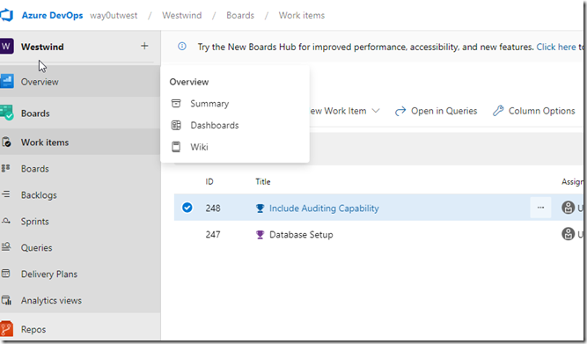Click the Delivery Plans icon
Image resolution: width=587 pixels, height=344 pixels.
coord(5,274)
